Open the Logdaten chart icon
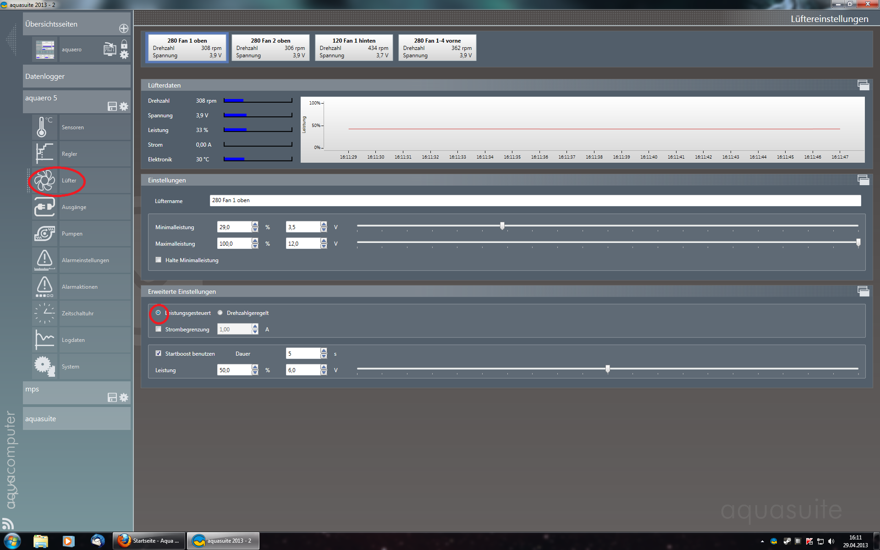 tap(44, 340)
